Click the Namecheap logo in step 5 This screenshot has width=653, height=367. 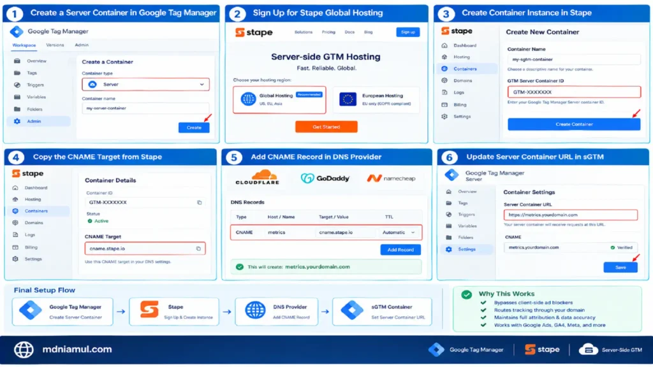(391, 178)
